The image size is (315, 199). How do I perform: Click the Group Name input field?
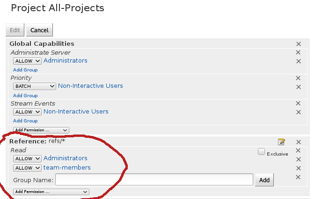click(x=154, y=179)
